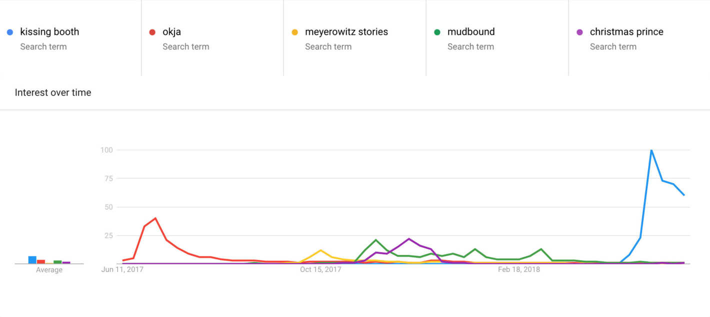Viewport: 710px width, 317px height.
Task: Click the green dot beside mudbound
Action: click(437, 32)
